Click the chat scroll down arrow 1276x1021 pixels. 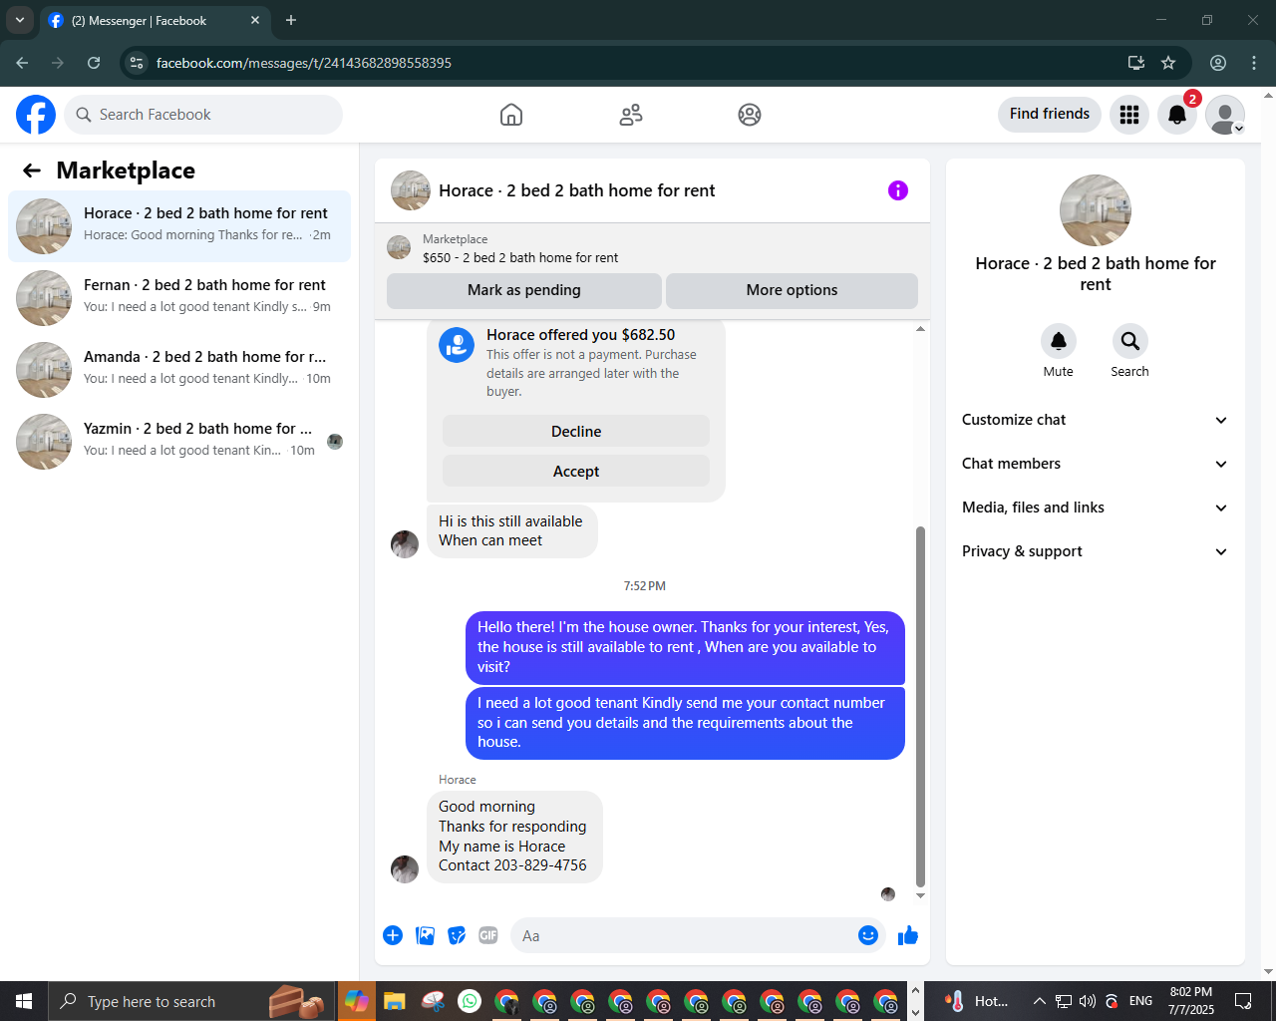click(920, 895)
